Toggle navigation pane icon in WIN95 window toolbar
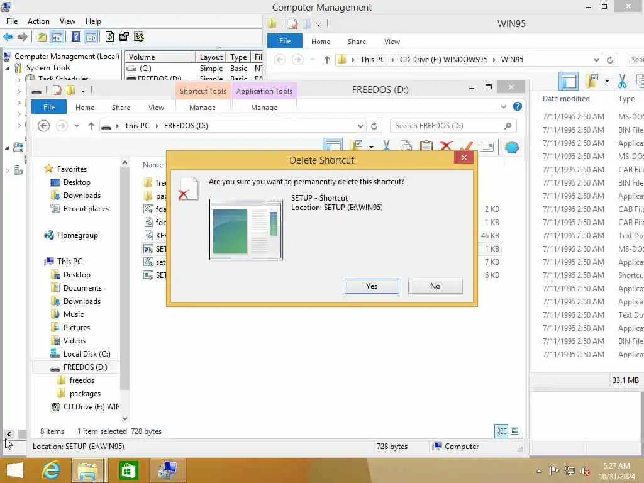644x483 pixels. coord(569,81)
